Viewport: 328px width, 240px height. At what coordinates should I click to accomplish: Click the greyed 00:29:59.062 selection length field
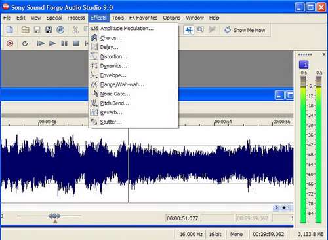tap(253, 218)
